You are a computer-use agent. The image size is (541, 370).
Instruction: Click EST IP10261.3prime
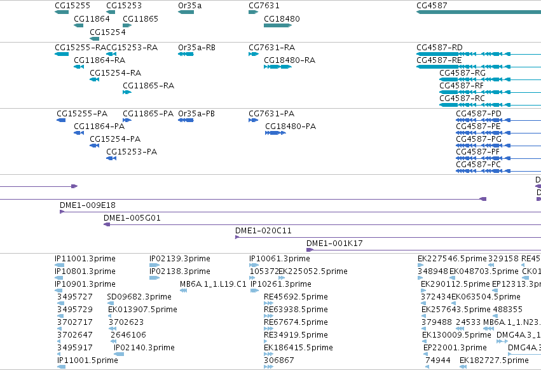[x=255, y=291]
